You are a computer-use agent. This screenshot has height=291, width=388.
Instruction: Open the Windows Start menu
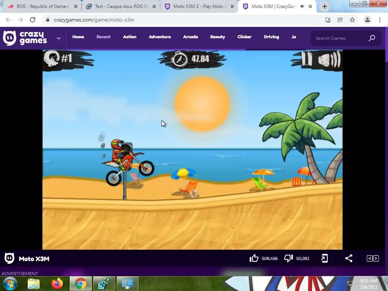(x=10, y=283)
